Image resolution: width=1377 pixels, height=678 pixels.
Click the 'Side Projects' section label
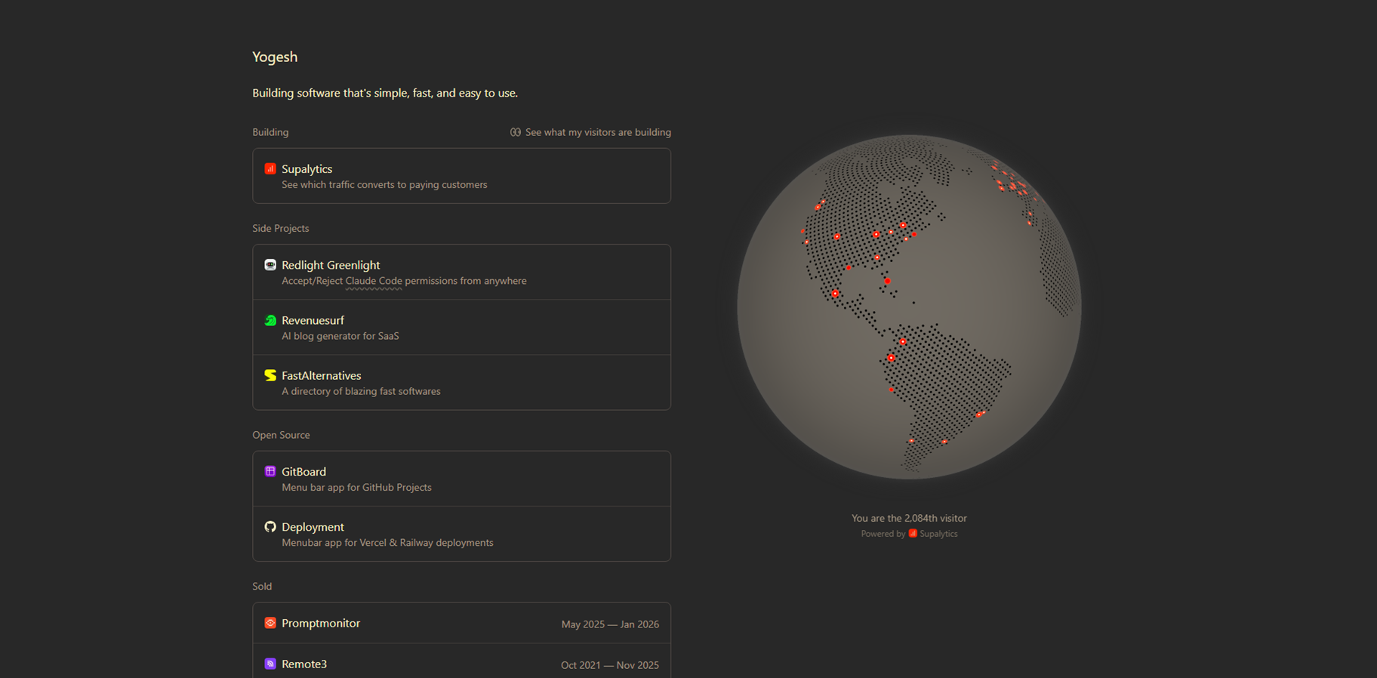point(280,228)
